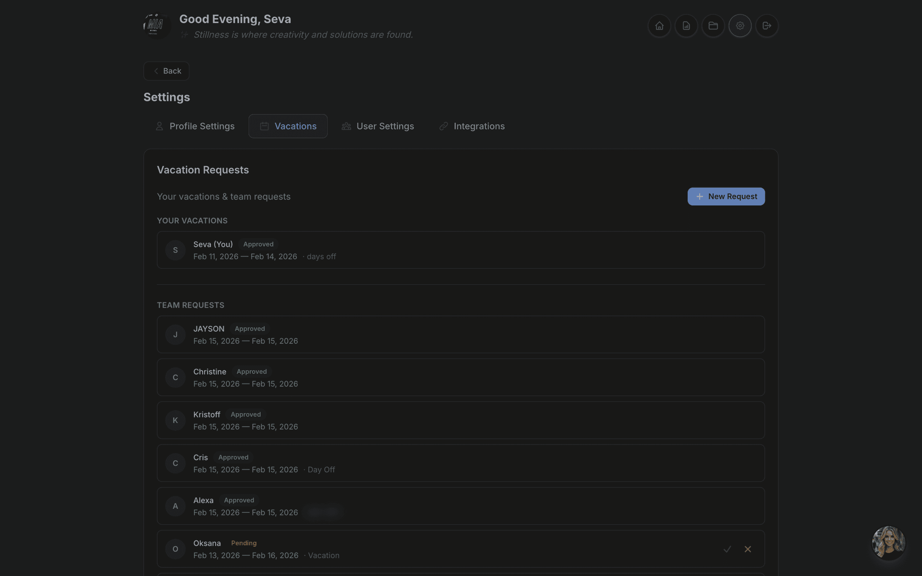Image resolution: width=922 pixels, height=576 pixels.
Task: Approve Oksana's pending request checkmark
Action: (727, 549)
